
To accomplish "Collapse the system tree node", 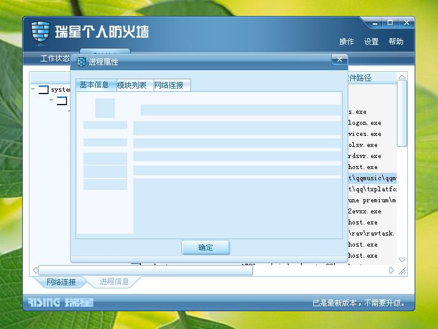I will pos(33,89).
